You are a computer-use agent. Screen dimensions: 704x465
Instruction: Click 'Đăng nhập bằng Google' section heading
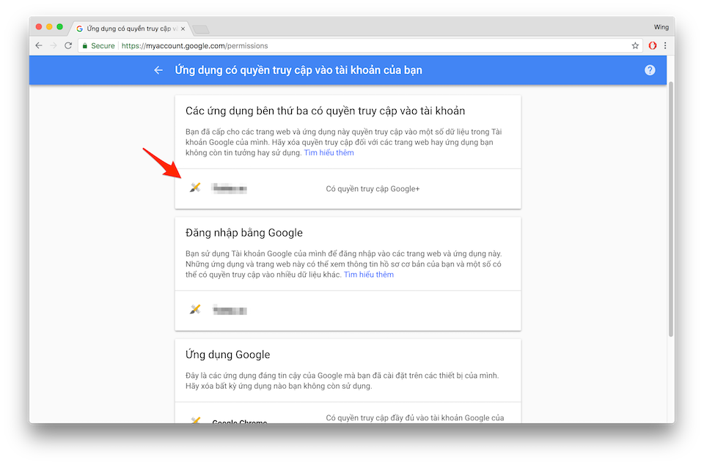[x=243, y=233]
